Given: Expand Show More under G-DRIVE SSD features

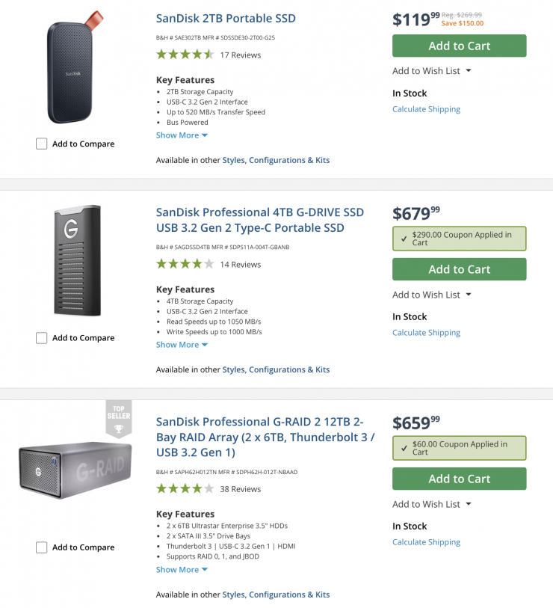Looking at the screenshot, I should click(x=182, y=345).
